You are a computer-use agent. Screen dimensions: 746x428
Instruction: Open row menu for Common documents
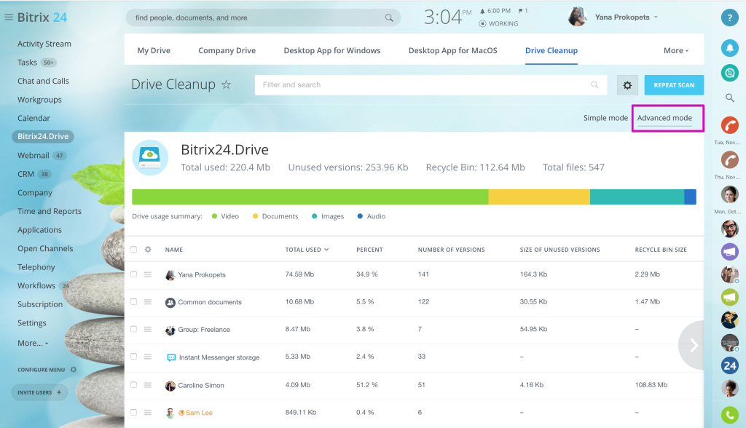coord(148,302)
